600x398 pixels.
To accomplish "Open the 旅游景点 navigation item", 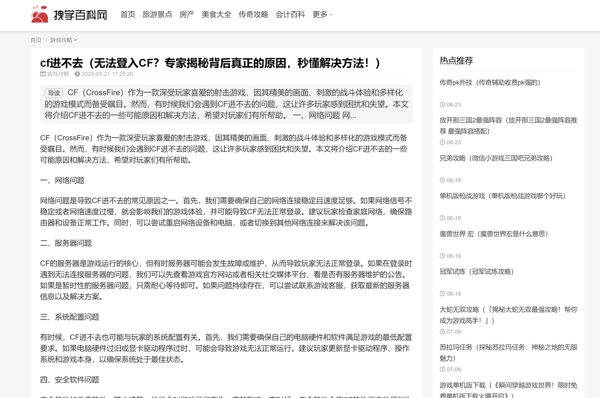I will click(157, 15).
